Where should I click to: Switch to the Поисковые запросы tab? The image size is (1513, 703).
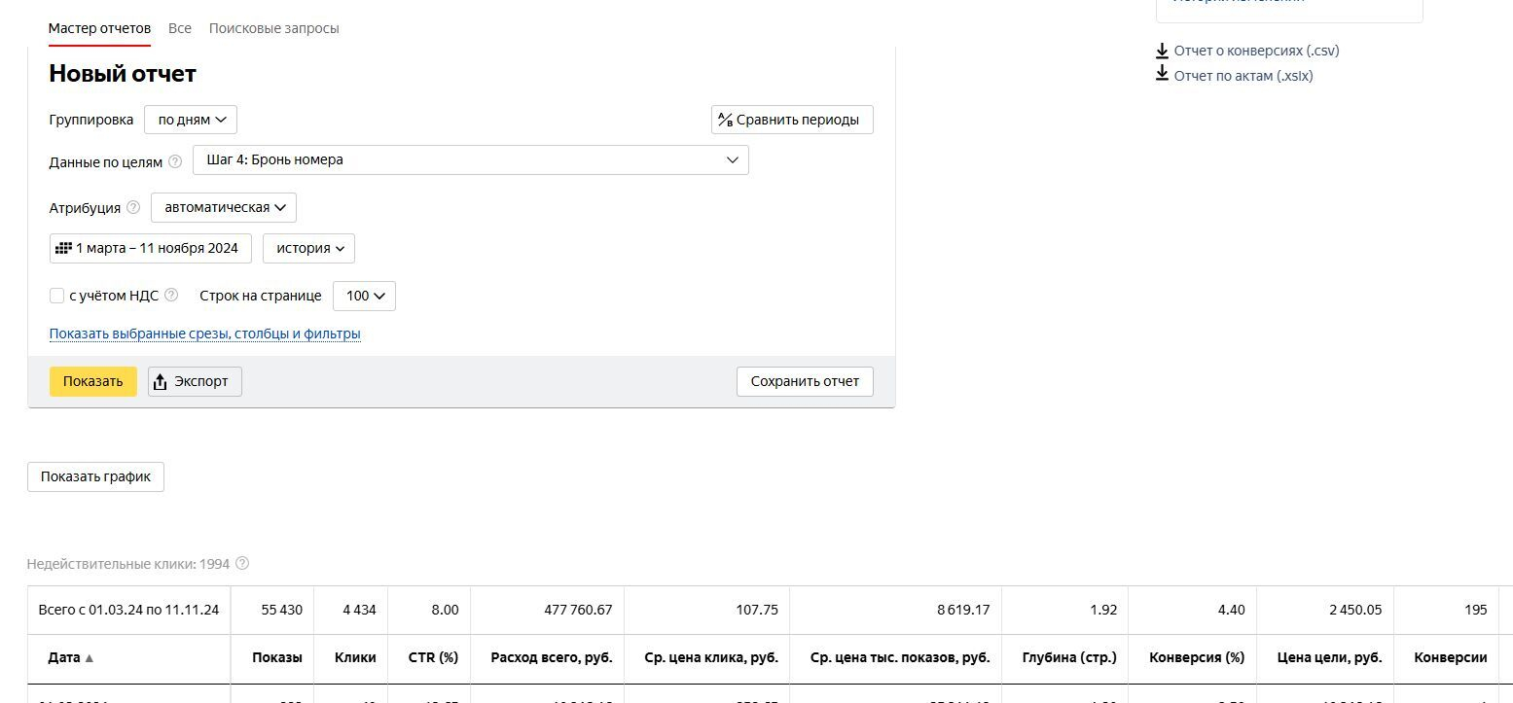coord(273,28)
